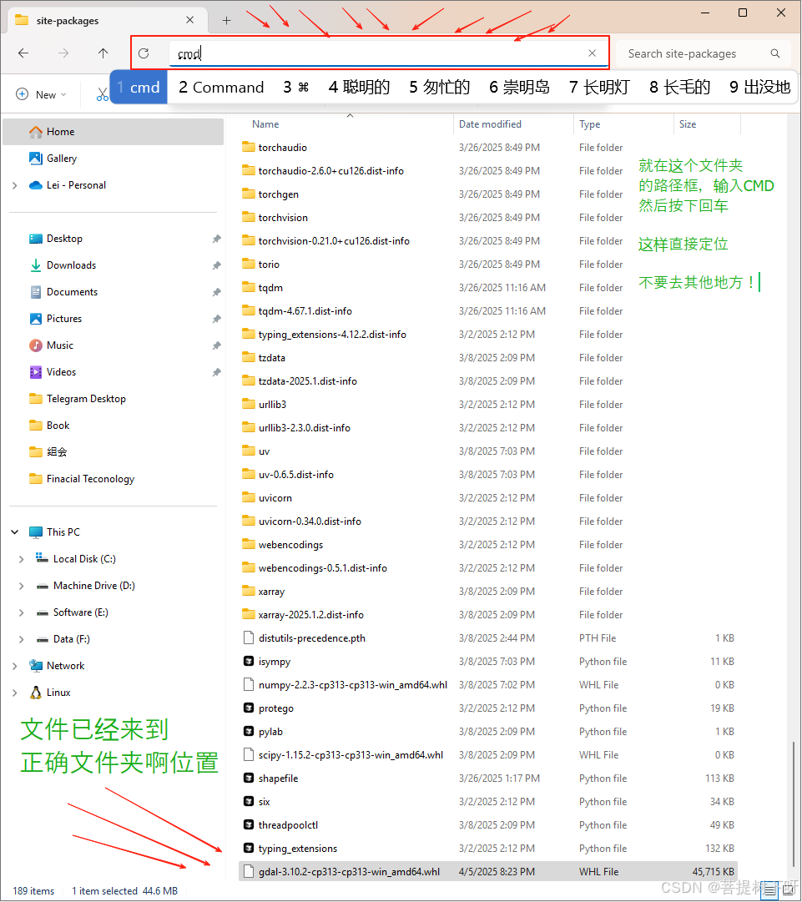Expand Machine Drive (D:) node

tap(22, 586)
